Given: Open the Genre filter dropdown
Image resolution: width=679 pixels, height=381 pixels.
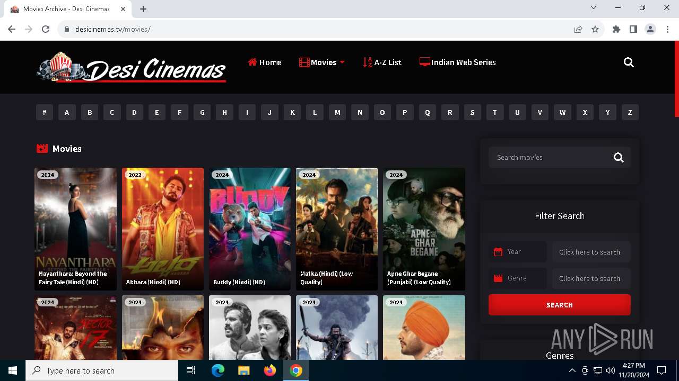Looking at the screenshot, I should point(591,278).
